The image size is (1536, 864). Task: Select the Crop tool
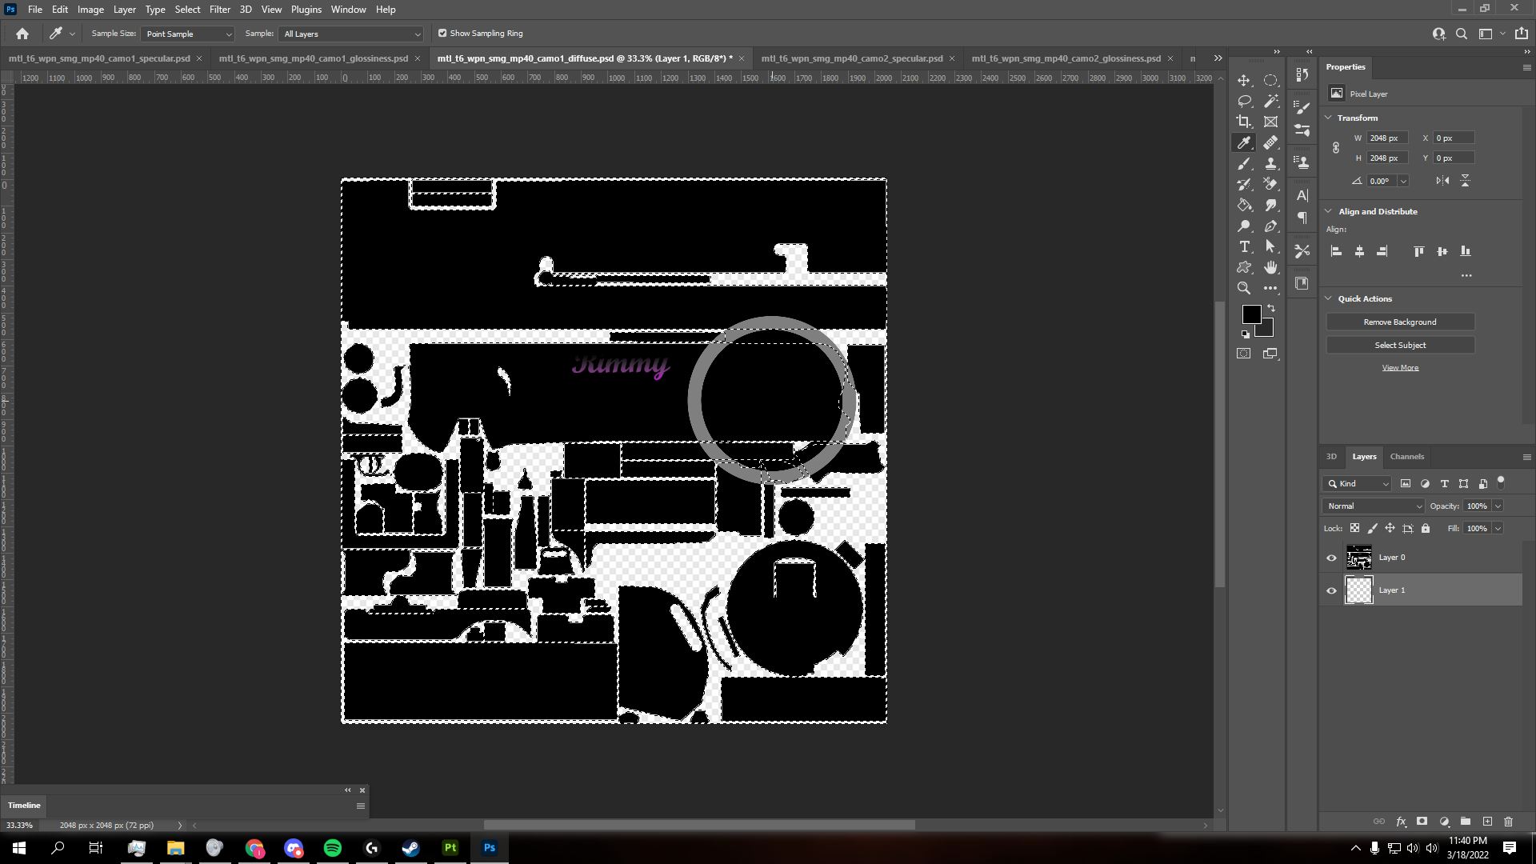[x=1244, y=122]
